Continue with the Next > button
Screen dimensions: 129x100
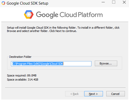click(93, 94)
